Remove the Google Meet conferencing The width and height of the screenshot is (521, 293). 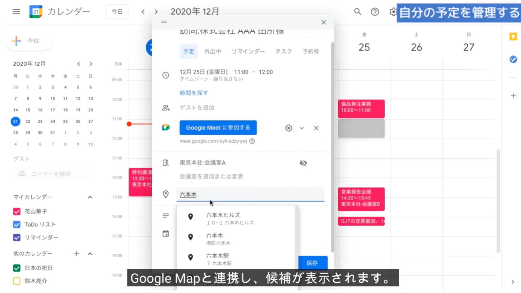[x=316, y=128]
